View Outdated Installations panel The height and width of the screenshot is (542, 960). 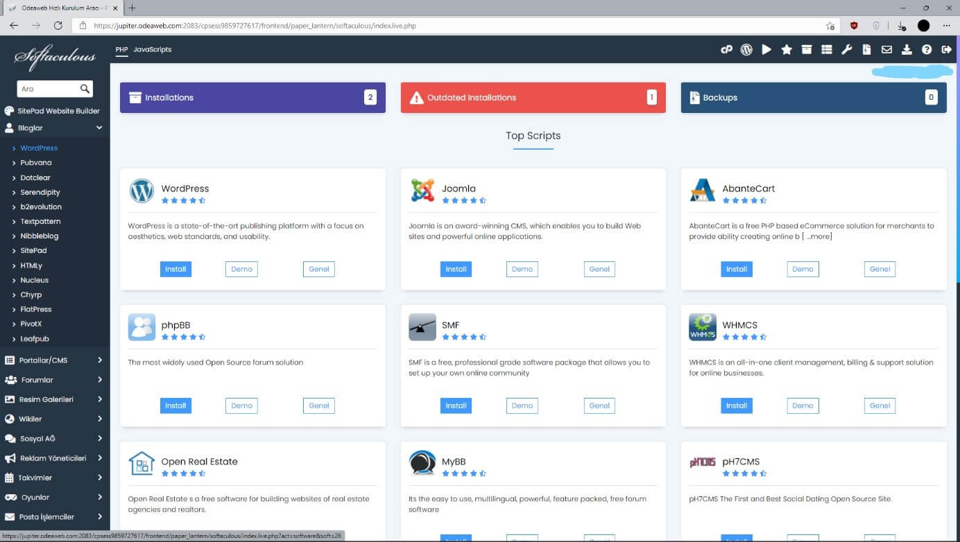[533, 97]
